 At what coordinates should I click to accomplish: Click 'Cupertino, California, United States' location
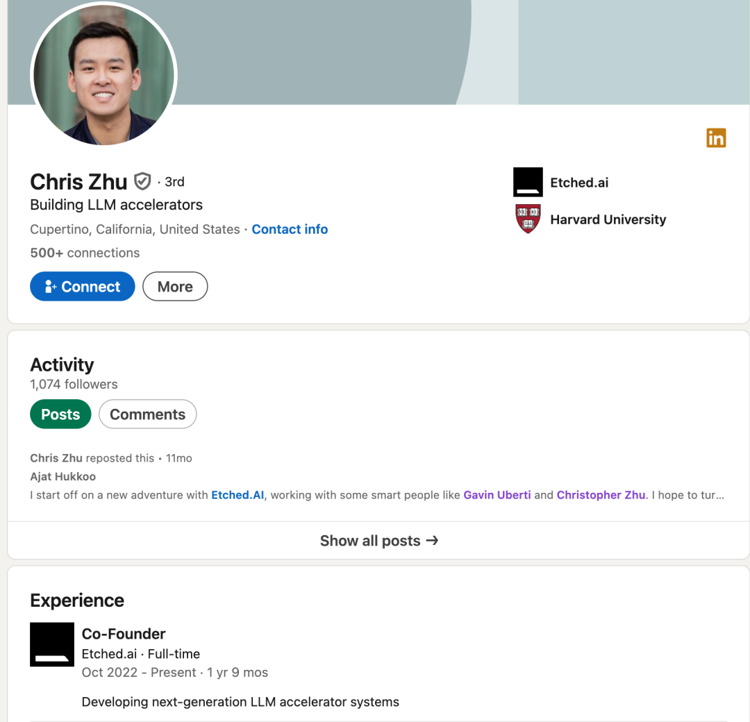(135, 230)
